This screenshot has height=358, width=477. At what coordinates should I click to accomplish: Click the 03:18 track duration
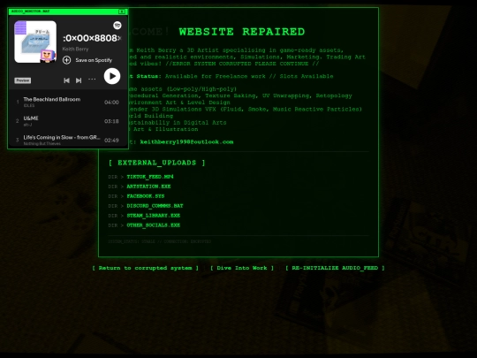click(x=111, y=121)
